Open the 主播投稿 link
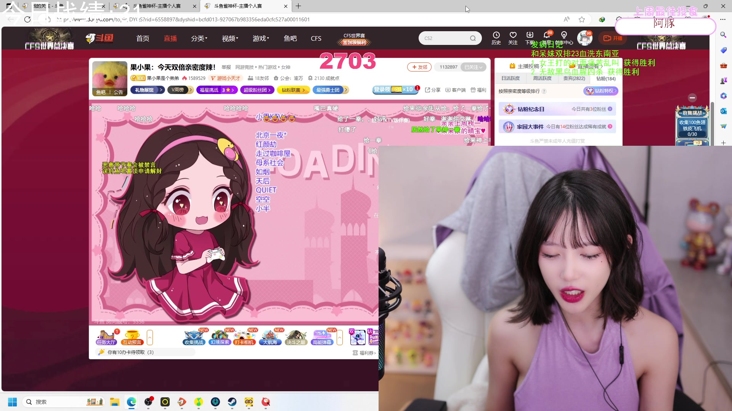 coord(526,66)
